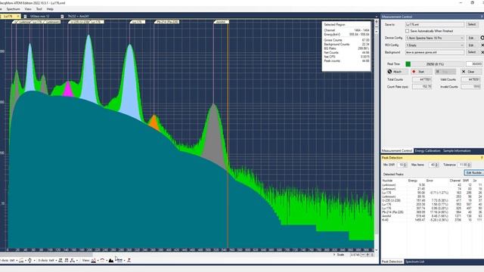Select the K-40 row in Detected Peaks
The width and height of the screenshot is (484, 272).
[x=432, y=220]
